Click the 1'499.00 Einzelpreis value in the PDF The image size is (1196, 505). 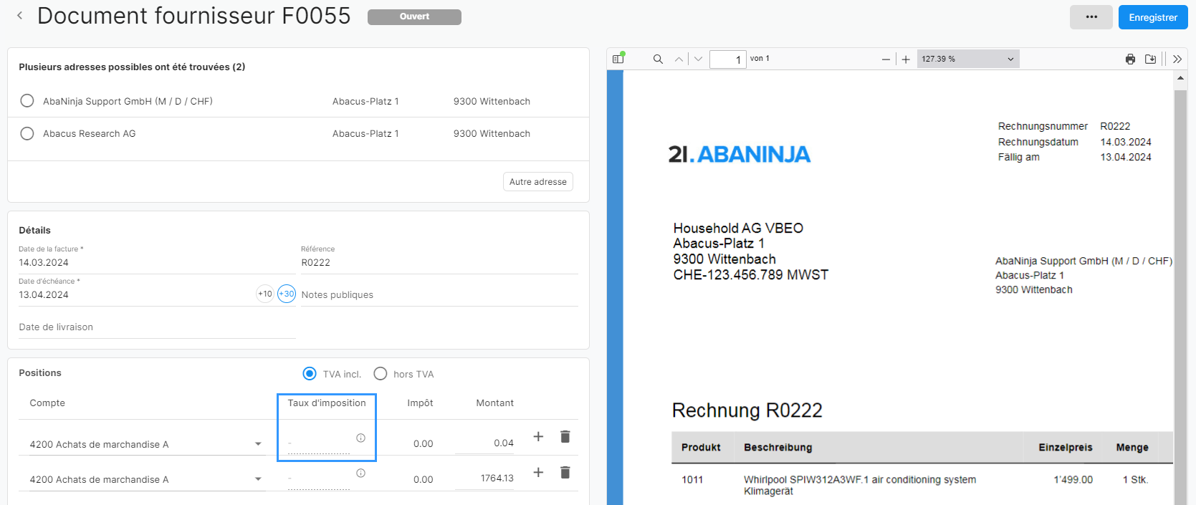(1073, 480)
